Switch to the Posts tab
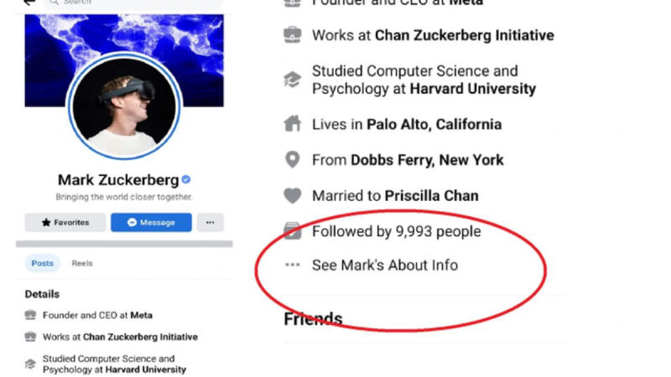671x377 pixels. 43,263
